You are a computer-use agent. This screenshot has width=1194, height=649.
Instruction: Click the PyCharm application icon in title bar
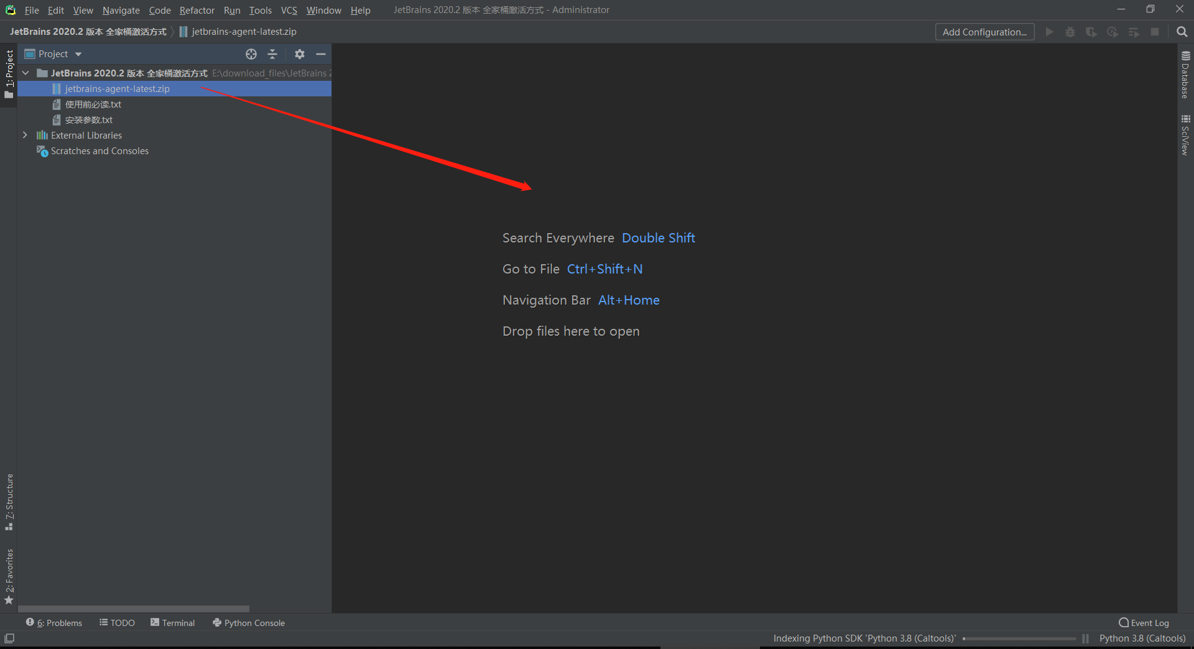11,10
